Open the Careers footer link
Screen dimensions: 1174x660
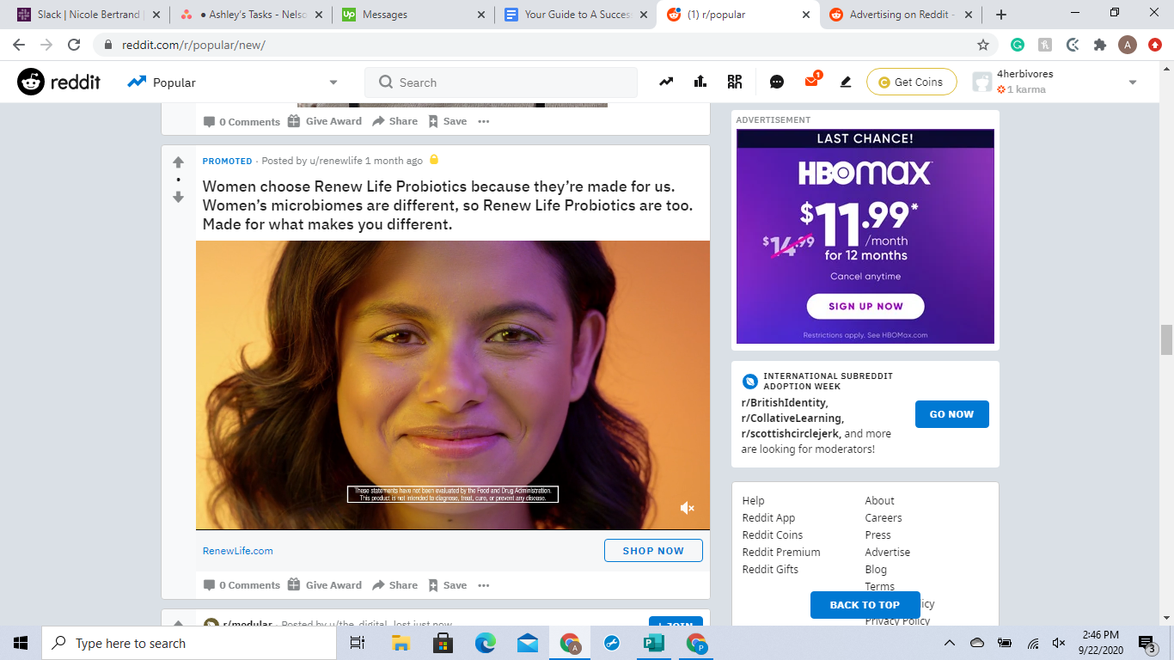click(x=884, y=518)
